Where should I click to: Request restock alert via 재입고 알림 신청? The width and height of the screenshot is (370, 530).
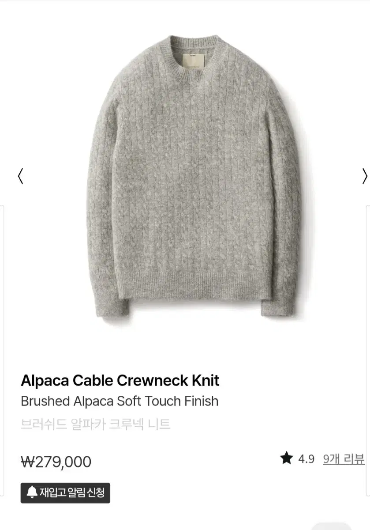65,493
